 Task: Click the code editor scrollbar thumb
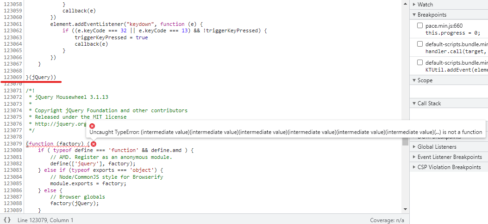(x=405, y=141)
